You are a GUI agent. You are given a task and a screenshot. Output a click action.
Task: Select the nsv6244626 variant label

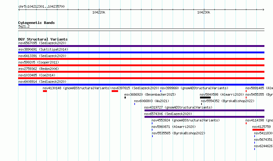pyautogui.click(x=263, y=146)
